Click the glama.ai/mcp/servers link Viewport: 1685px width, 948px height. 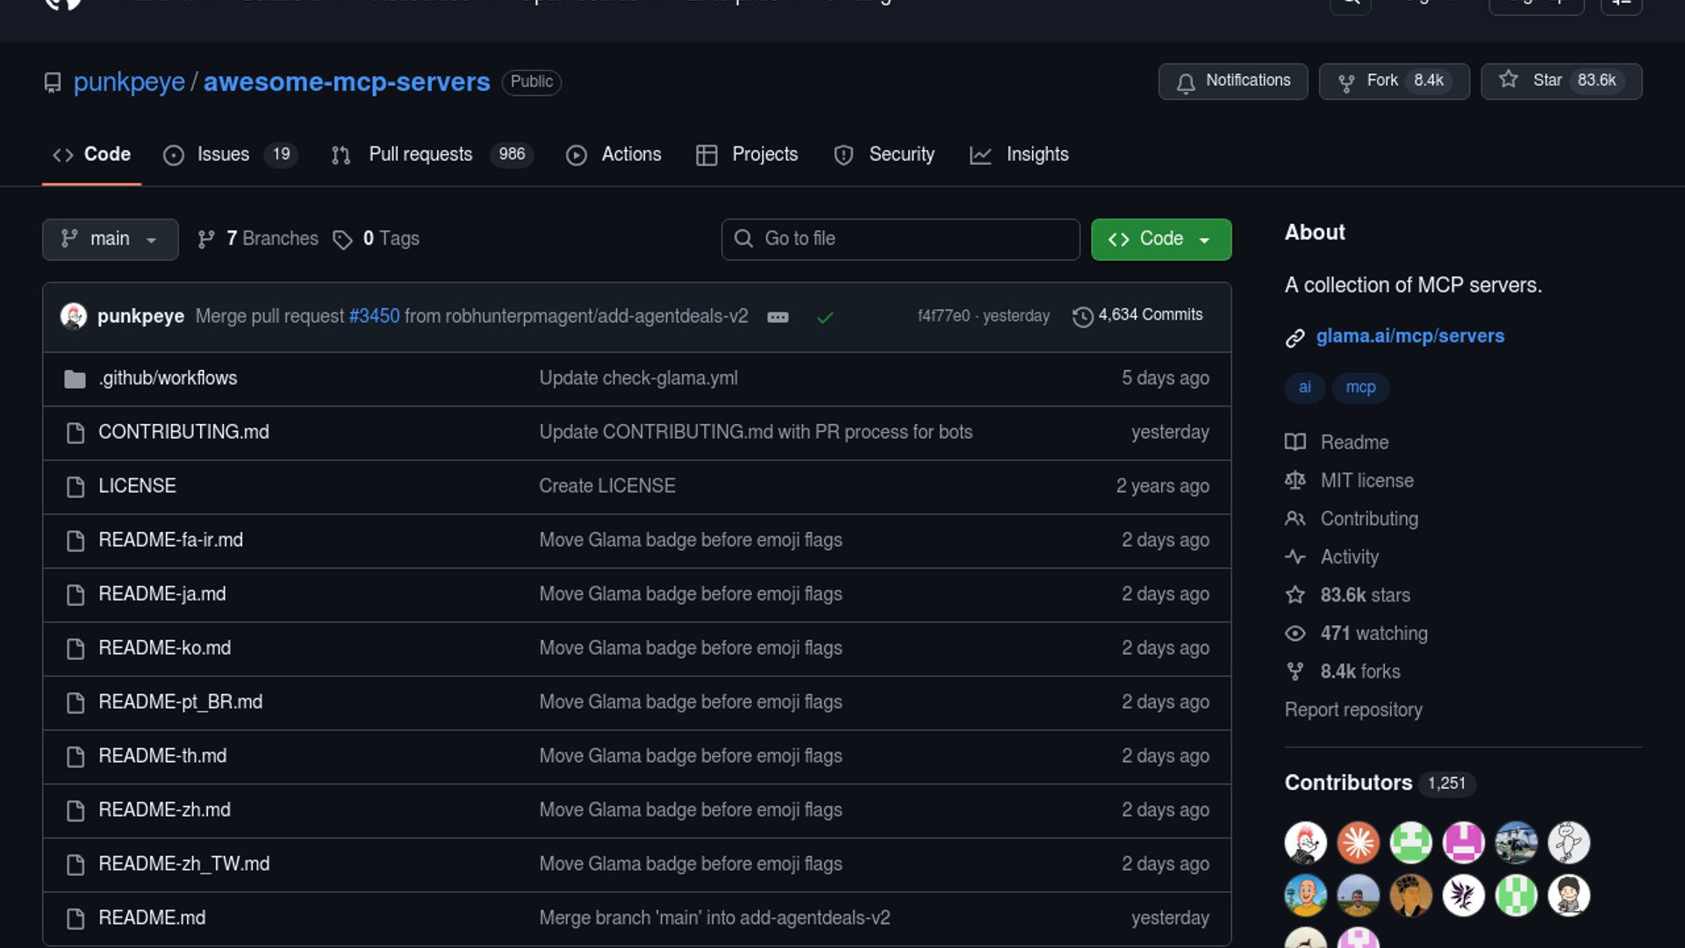1409,336
